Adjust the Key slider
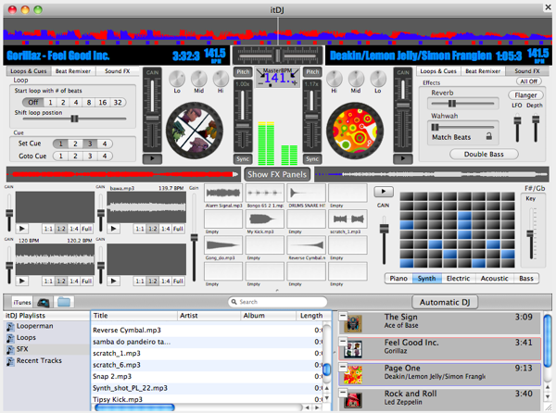The image size is (556, 413). [x=530, y=233]
